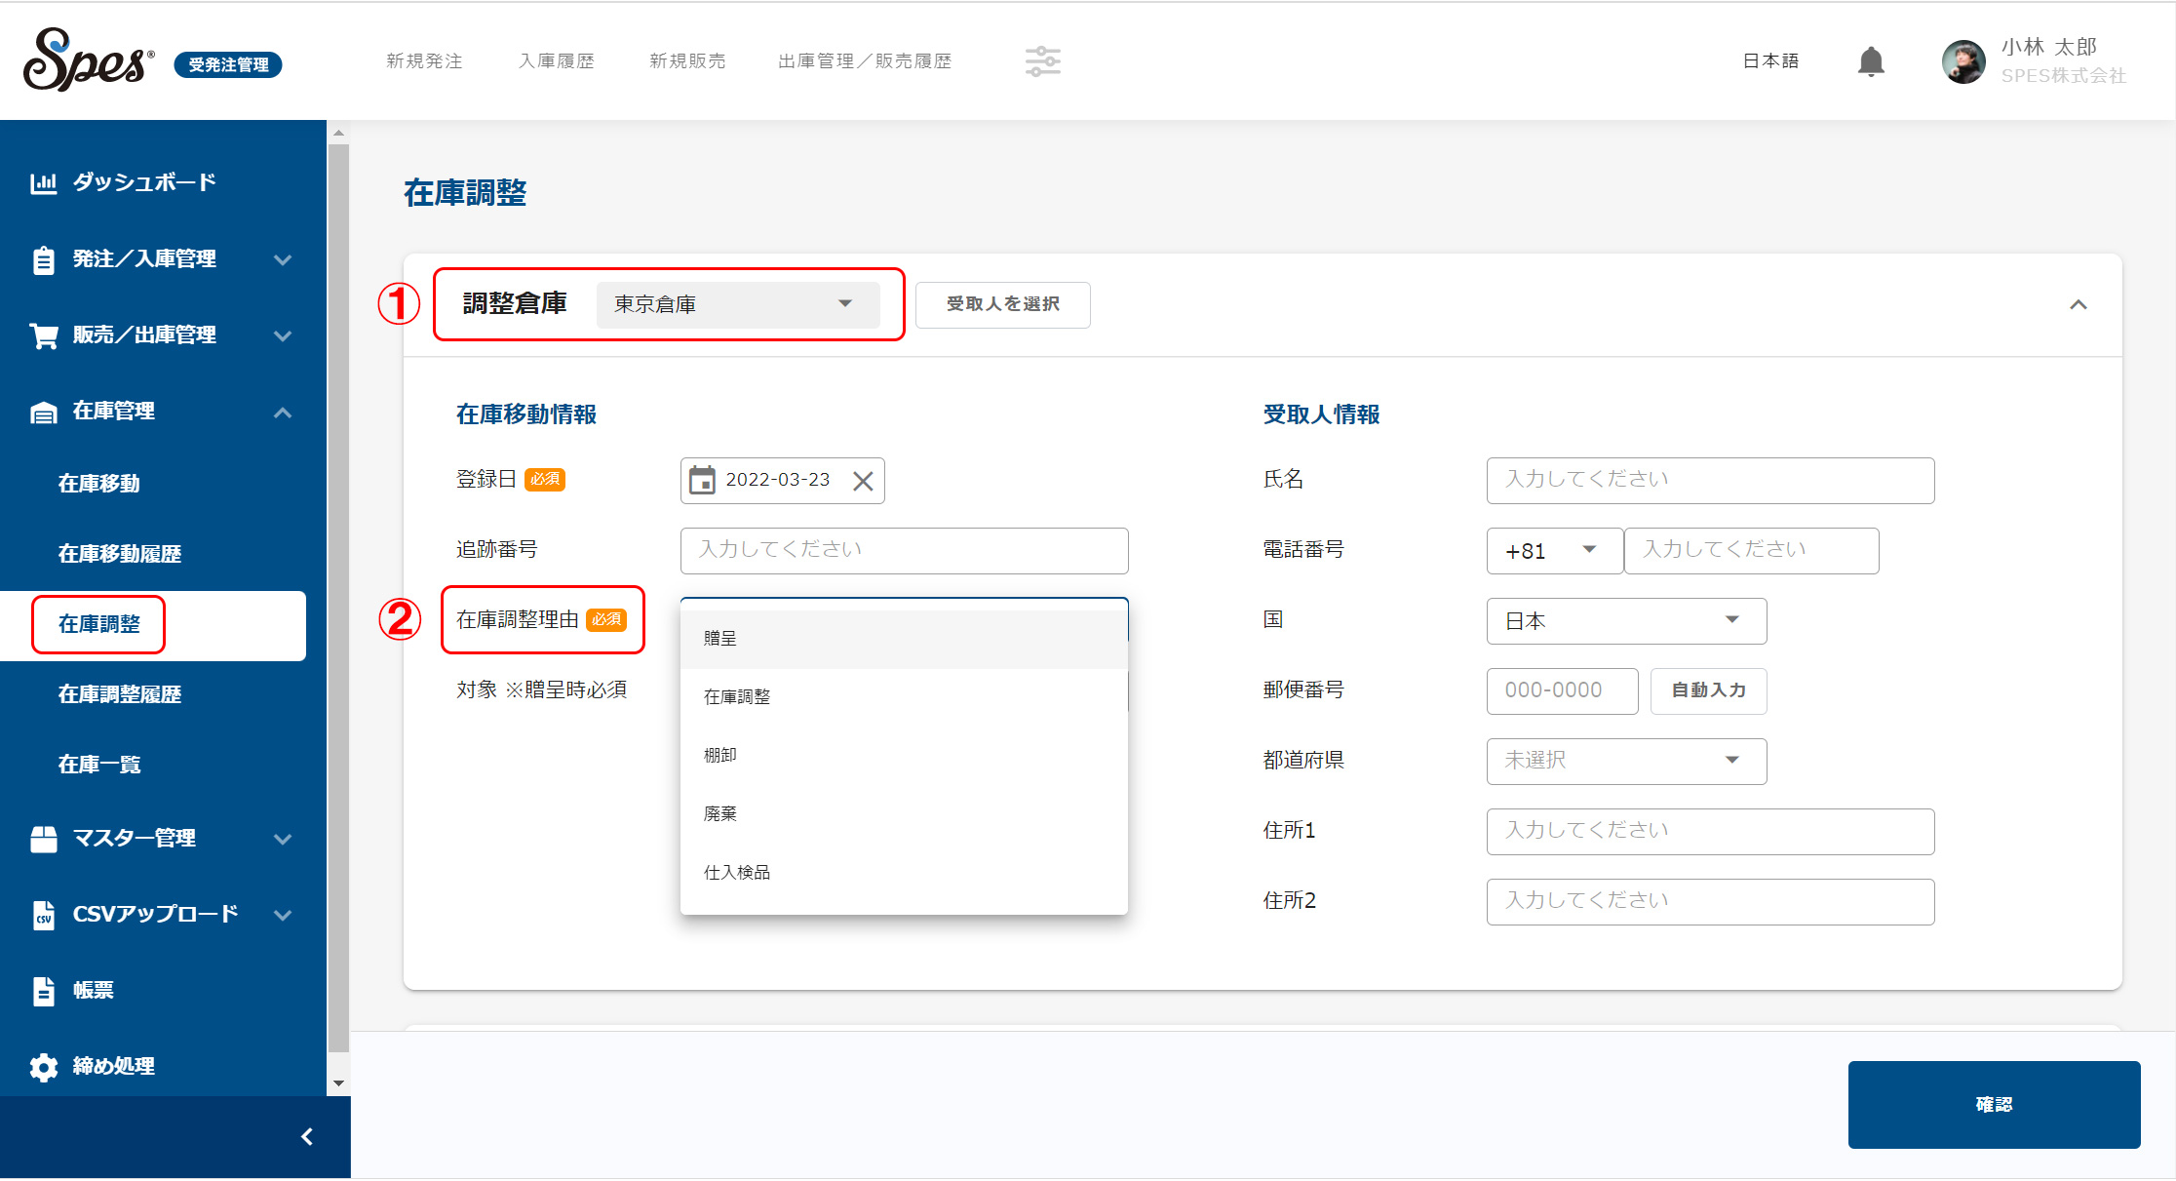Click the sidebar scrollbar up arrow
Image resolution: width=2176 pixels, height=1181 pixels.
[338, 132]
